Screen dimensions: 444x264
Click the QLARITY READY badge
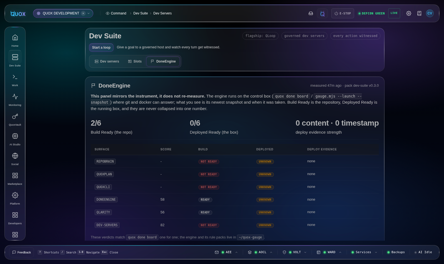205,213
